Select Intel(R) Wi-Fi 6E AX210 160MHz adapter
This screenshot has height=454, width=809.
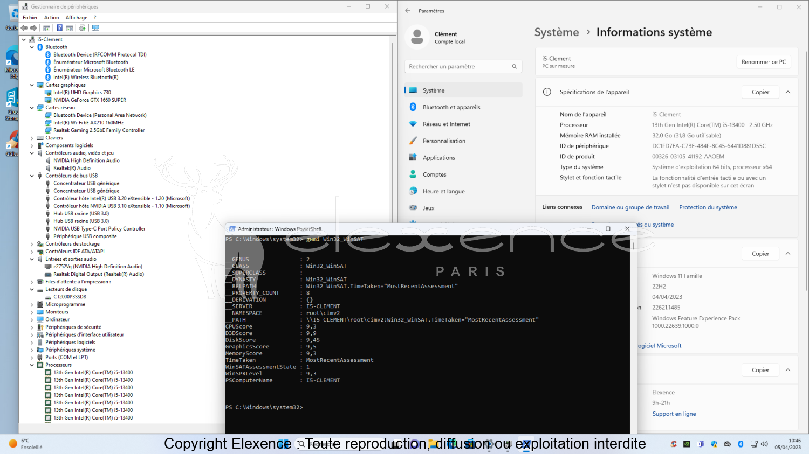(88, 123)
